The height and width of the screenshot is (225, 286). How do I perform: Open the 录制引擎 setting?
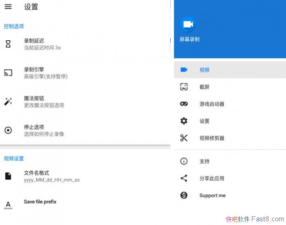click(x=85, y=73)
